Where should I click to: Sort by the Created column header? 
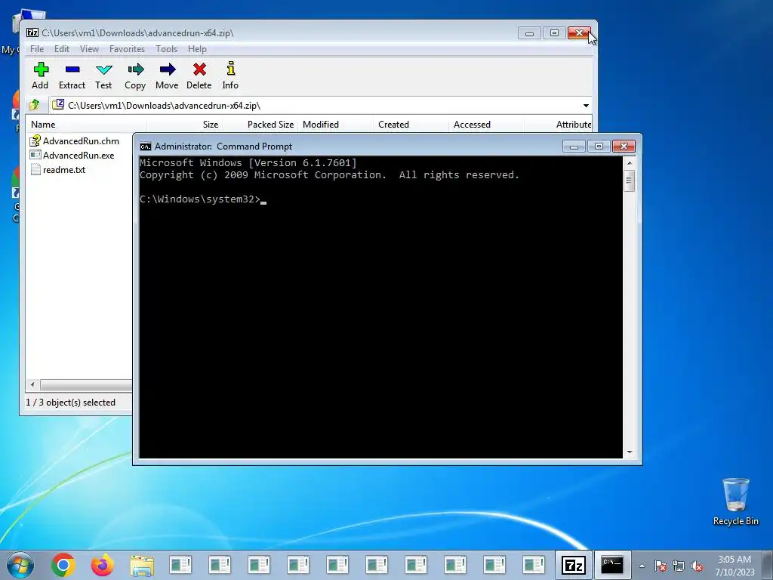point(411,125)
